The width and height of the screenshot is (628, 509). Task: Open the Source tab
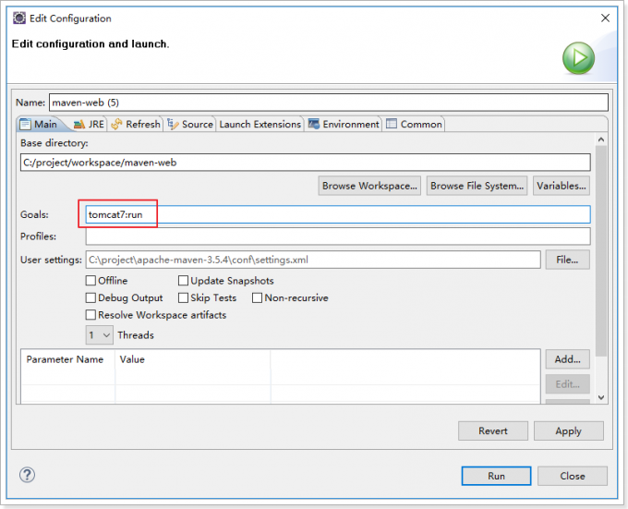click(x=189, y=124)
